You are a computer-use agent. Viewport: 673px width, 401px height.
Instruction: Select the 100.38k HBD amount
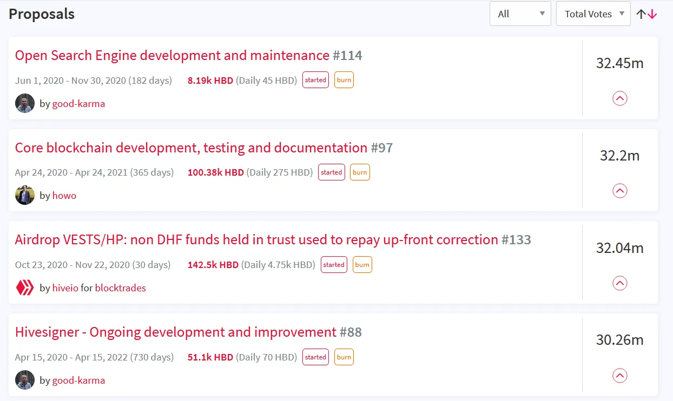click(216, 173)
